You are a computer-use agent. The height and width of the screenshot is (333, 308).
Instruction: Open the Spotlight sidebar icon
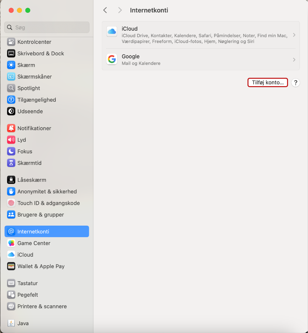click(11, 88)
